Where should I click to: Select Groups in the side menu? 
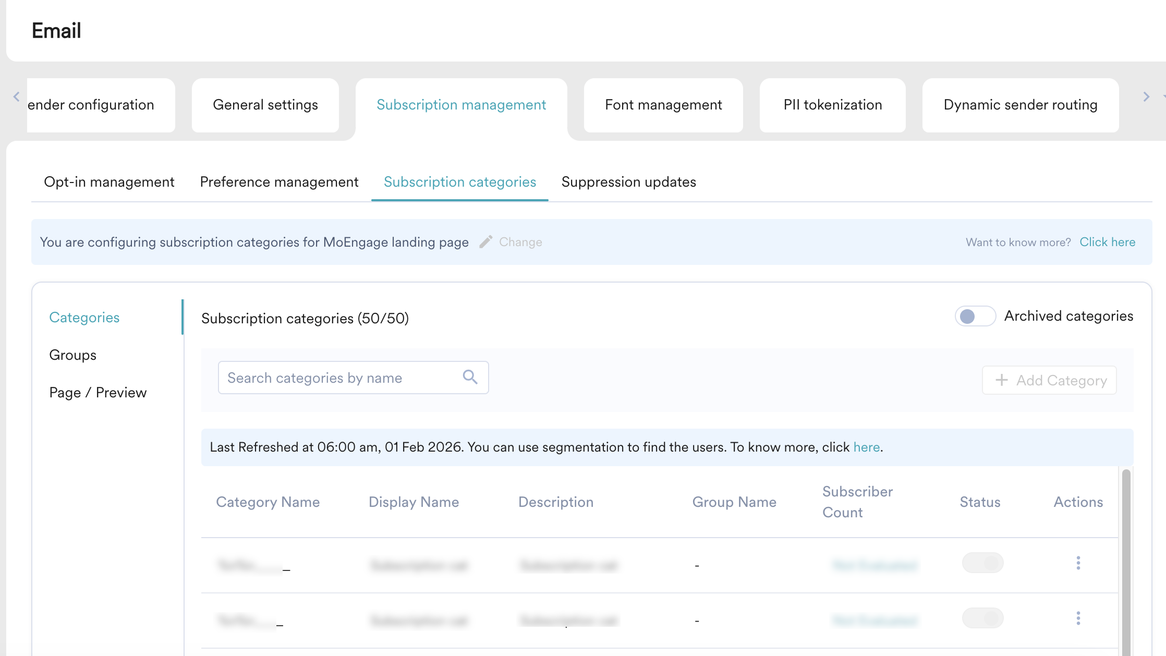coord(72,355)
